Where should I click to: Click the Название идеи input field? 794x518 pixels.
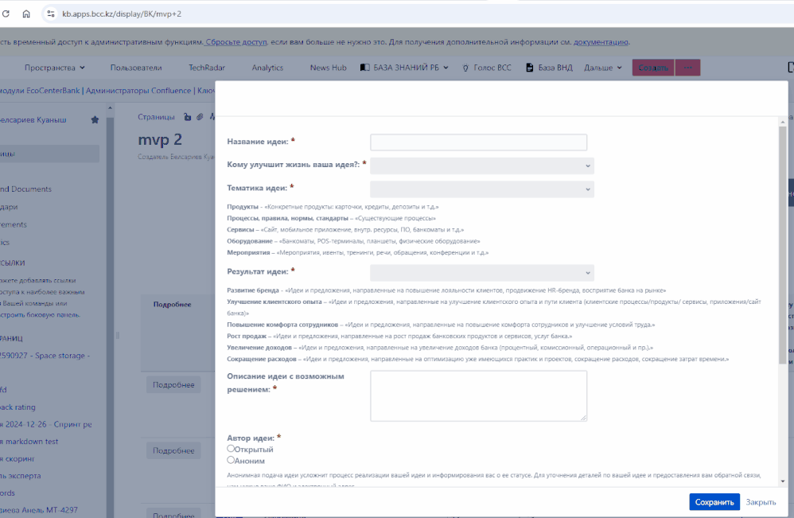pyautogui.click(x=478, y=142)
